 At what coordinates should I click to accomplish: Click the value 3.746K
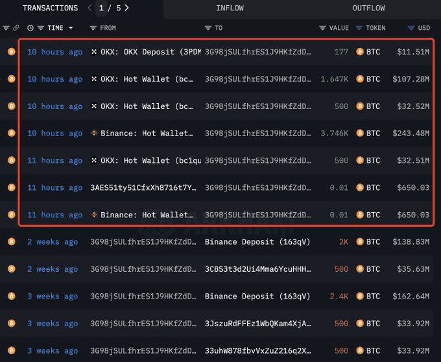tap(335, 133)
